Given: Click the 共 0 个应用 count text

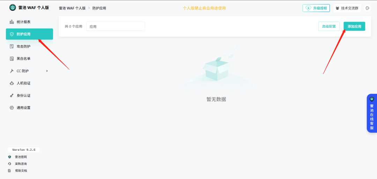Looking at the screenshot, I should click(74, 27).
